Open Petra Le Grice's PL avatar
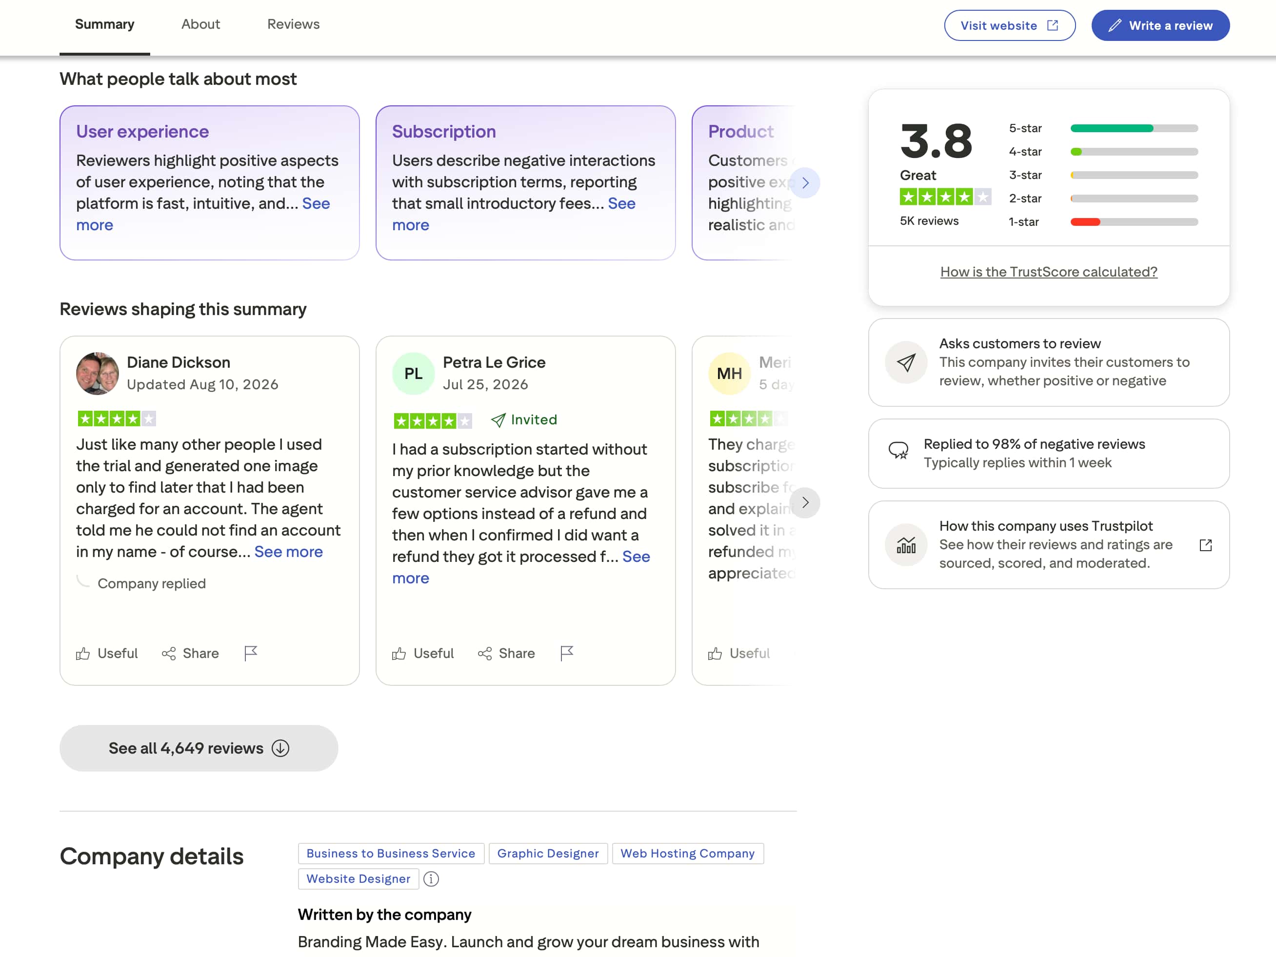 [x=413, y=373]
